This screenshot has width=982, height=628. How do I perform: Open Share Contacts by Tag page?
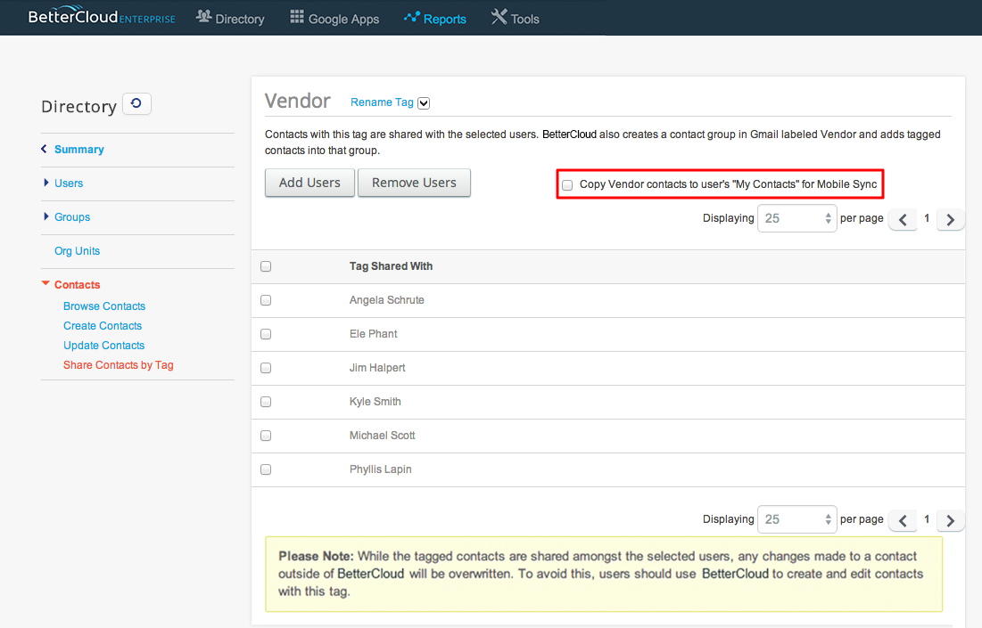click(119, 364)
